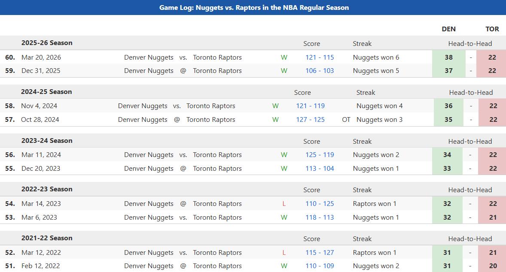Click the 118 - 113 score link

point(320,218)
